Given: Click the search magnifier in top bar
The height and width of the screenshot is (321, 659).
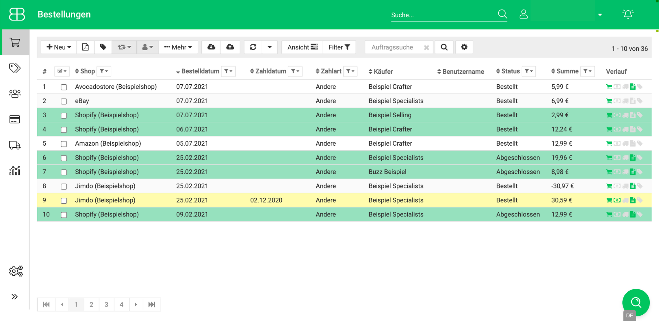Looking at the screenshot, I should 502,14.
